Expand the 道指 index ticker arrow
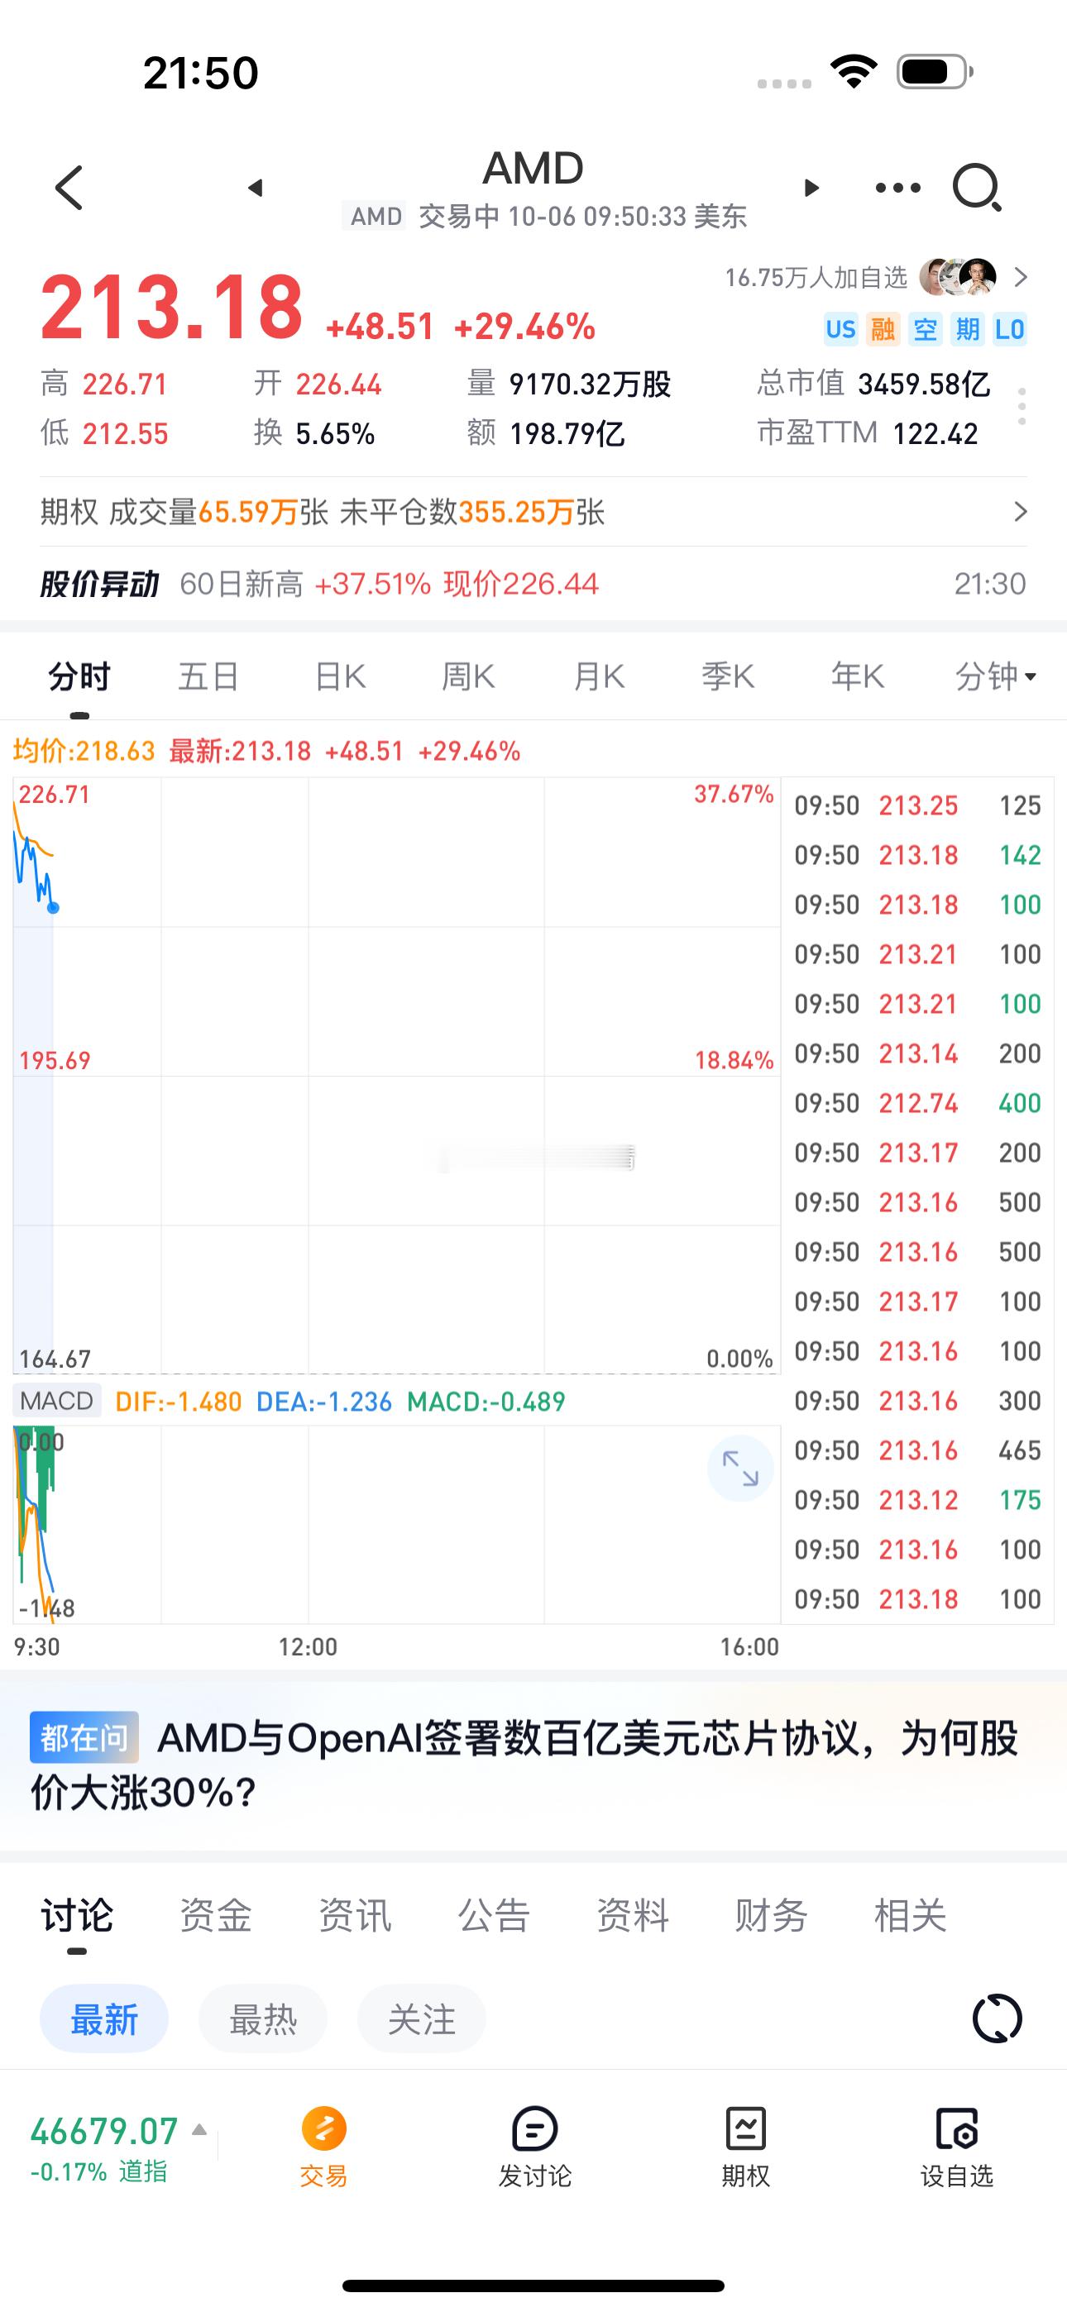The width and height of the screenshot is (1067, 2312). (x=199, y=2129)
